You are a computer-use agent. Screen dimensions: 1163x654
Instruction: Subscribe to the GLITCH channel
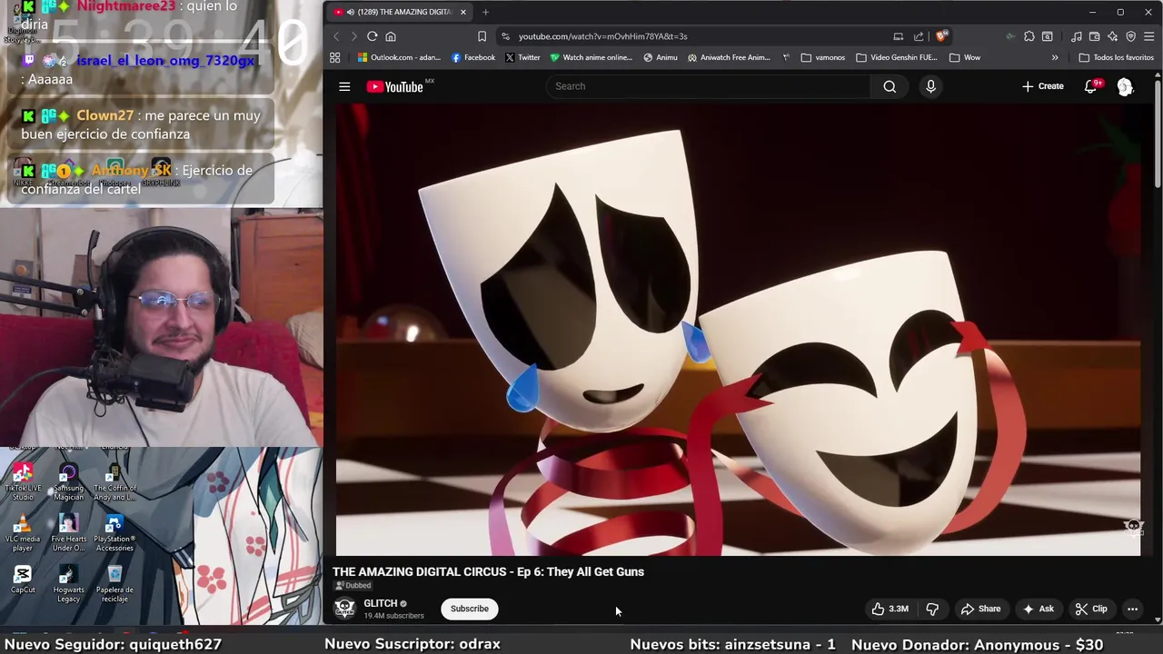coord(470,609)
